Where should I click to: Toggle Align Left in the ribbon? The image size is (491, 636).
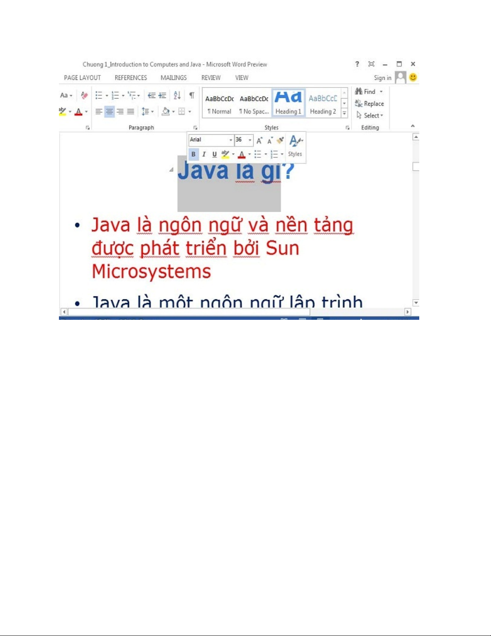[x=99, y=112]
